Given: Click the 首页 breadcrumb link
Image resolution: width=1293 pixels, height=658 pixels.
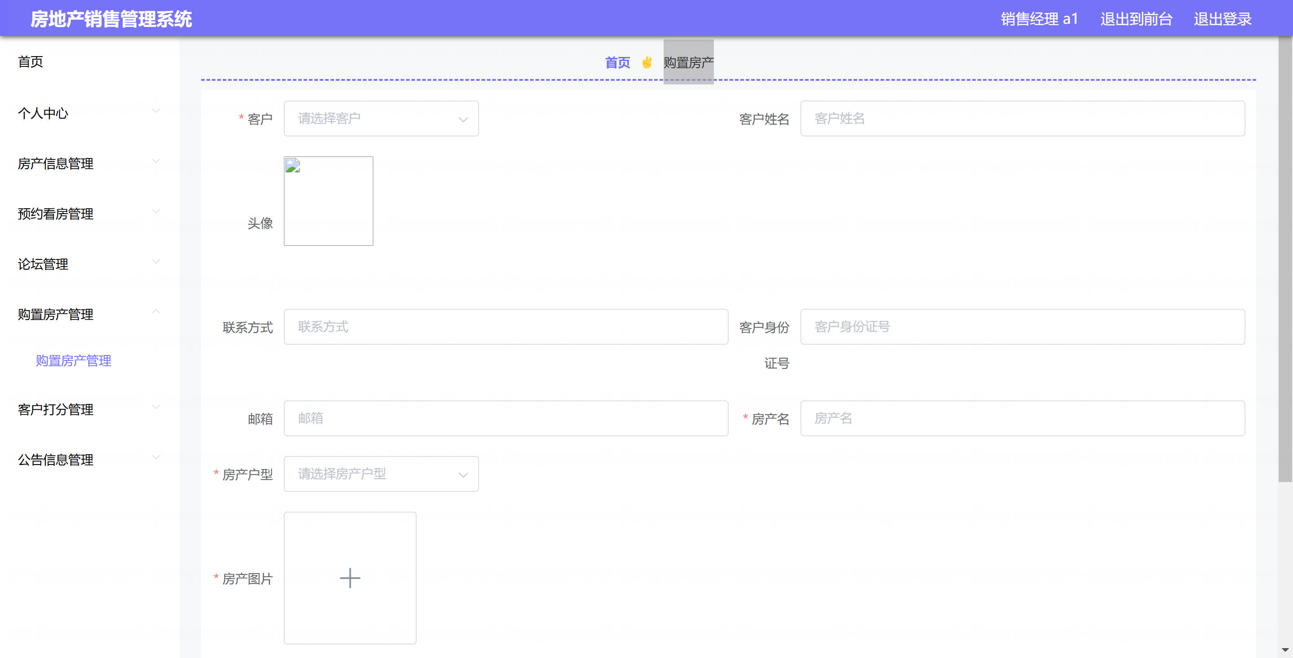Looking at the screenshot, I should click(617, 63).
